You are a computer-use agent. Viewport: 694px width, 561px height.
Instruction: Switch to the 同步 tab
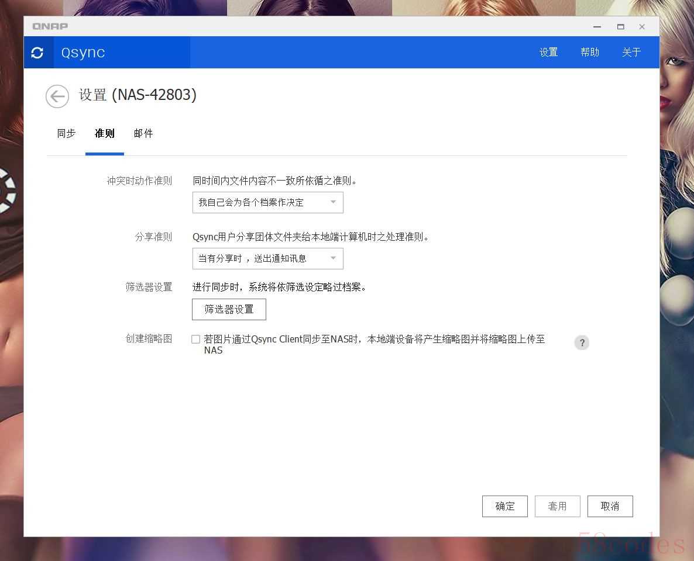[66, 134]
